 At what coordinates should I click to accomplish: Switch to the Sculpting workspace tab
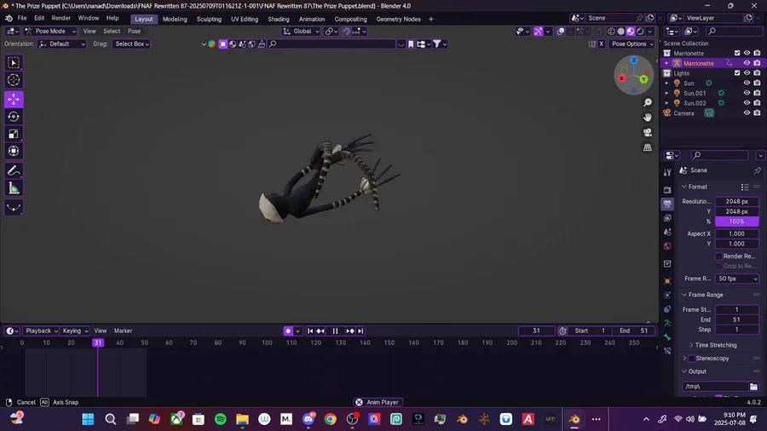click(x=209, y=19)
